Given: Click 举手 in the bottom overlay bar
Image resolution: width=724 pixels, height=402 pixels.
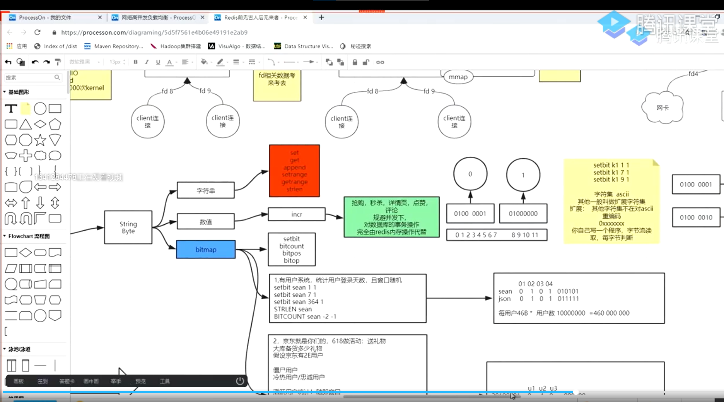Looking at the screenshot, I should pos(116,381).
